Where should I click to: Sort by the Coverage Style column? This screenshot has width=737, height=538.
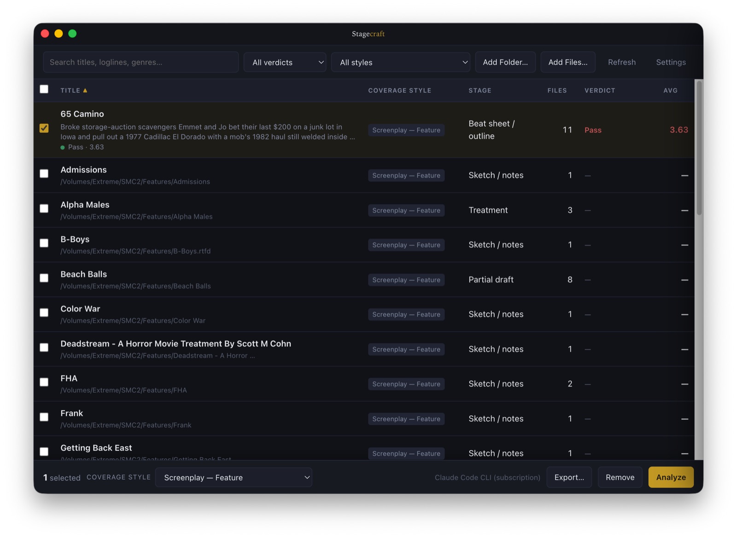click(x=400, y=91)
